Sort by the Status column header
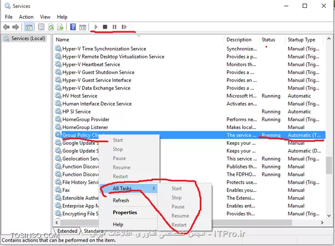This screenshot has height=246, width=335. [272, 40]
